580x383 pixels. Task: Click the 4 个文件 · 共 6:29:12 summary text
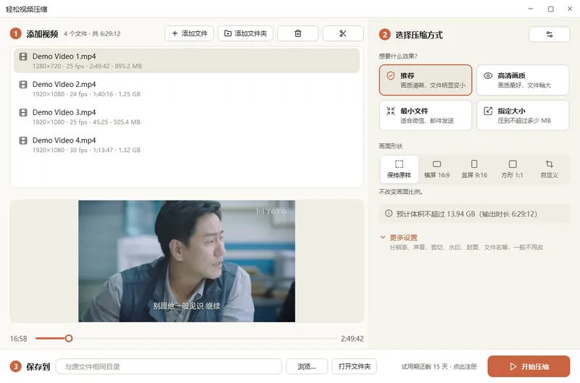pos(92,33)
